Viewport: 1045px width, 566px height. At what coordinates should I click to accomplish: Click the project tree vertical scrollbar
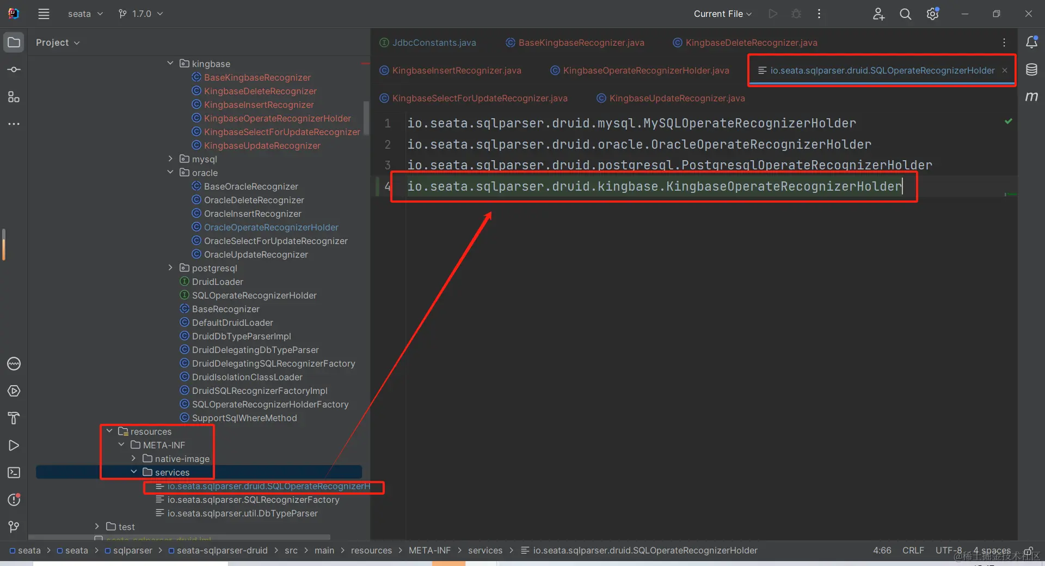(x=366, y=118)
